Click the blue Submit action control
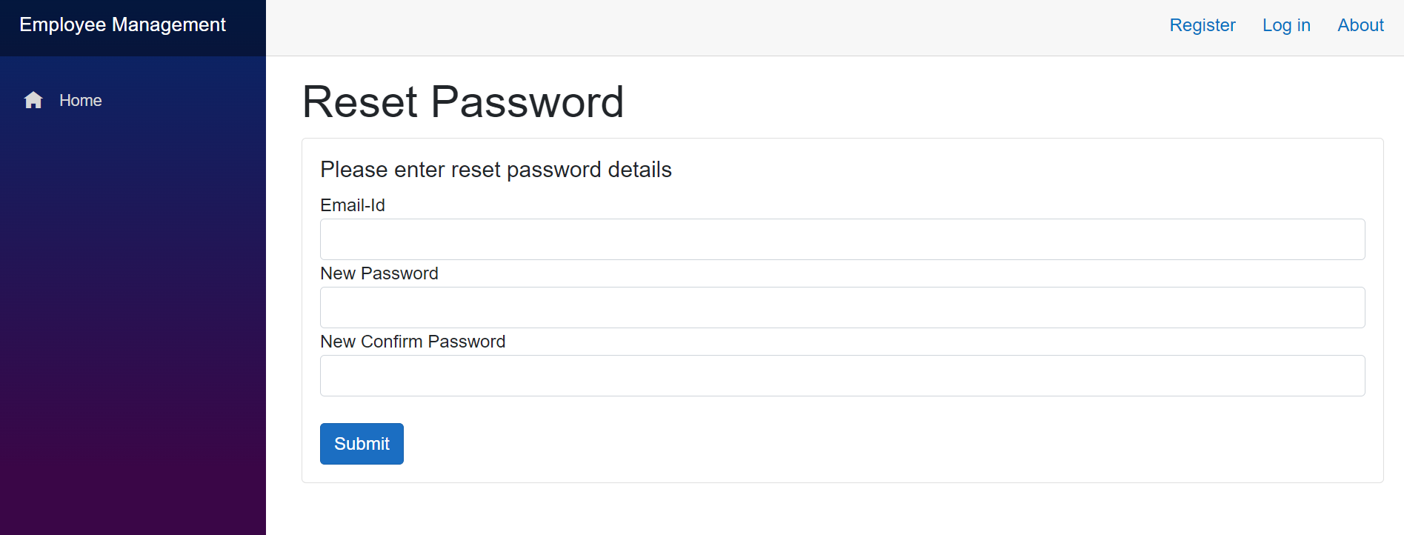This screenshot has width=1404, height=535. tap(362, 443)
